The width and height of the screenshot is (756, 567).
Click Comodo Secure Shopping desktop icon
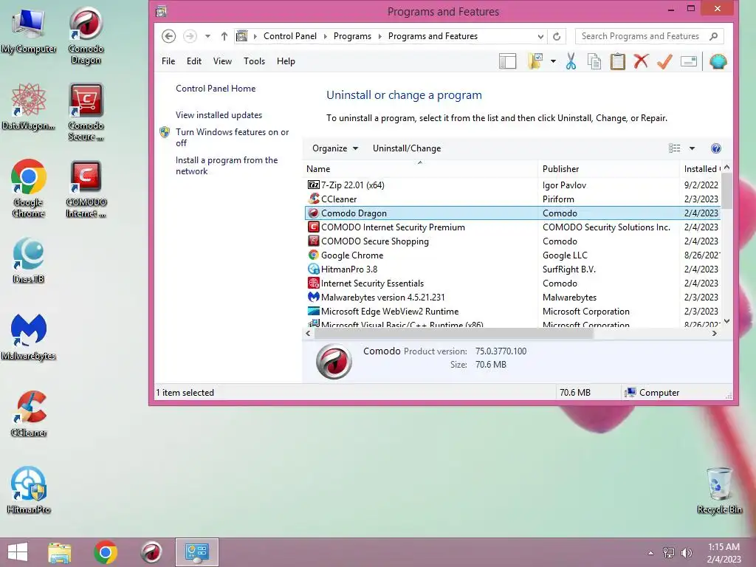click(x=86, y=112)
